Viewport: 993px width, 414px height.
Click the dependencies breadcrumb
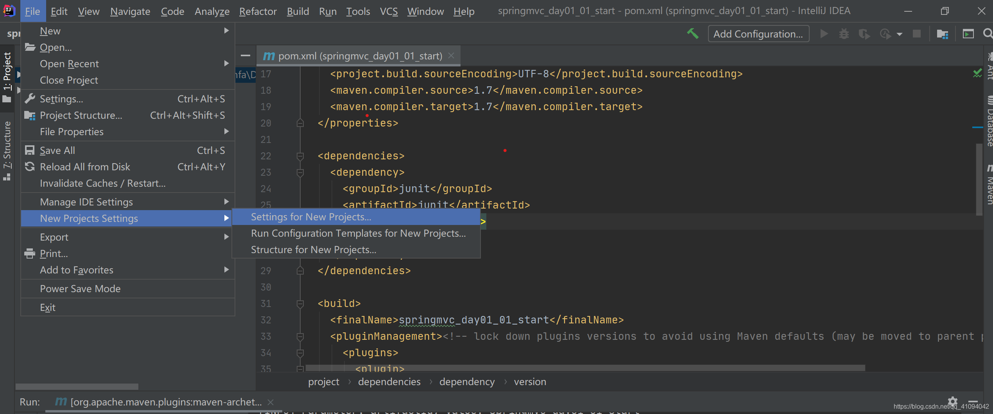tap(389, 382)
